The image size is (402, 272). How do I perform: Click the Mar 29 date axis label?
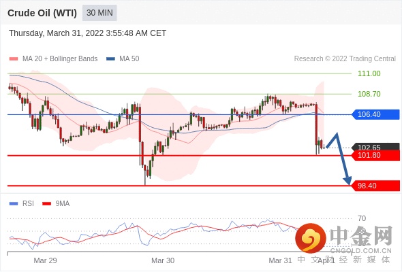45,260
